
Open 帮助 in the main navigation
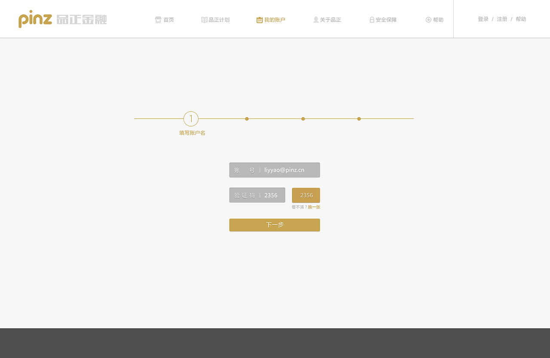click(x=438, y=20)
